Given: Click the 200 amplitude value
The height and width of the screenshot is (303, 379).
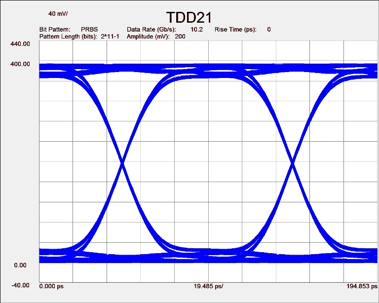Looking at the screenshot, I should 180,37.
